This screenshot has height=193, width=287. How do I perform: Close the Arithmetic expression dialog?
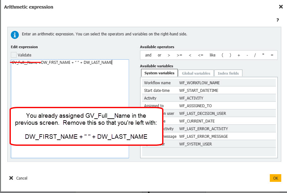click(281, 7)
